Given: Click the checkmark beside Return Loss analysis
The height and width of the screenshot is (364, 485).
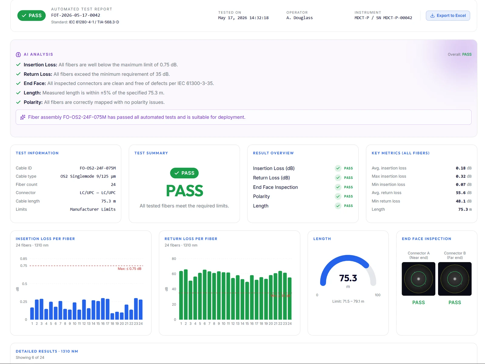Looking at the screenshot, I should click(18, 74).
